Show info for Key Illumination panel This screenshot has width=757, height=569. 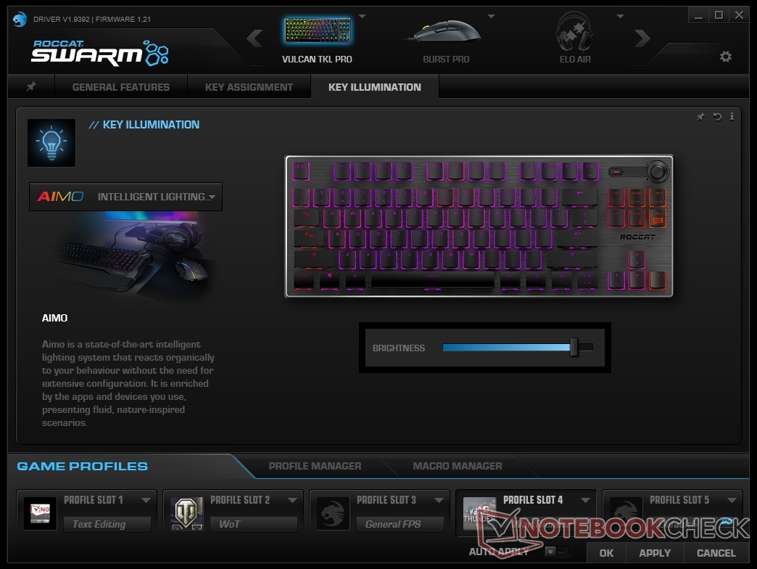pos(732,116)
